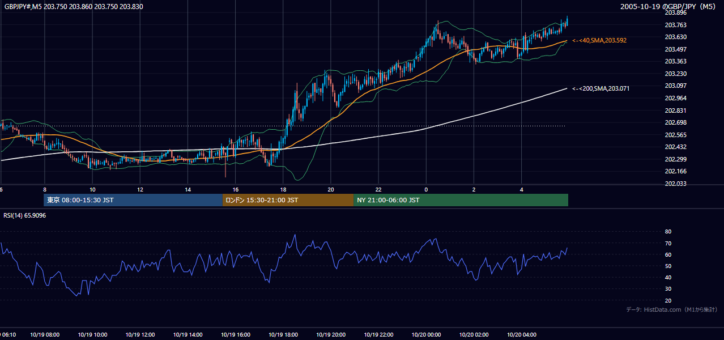
Task: Select the London session bar 15:30-21:00 JST
Action: click(x=288, y=200)
